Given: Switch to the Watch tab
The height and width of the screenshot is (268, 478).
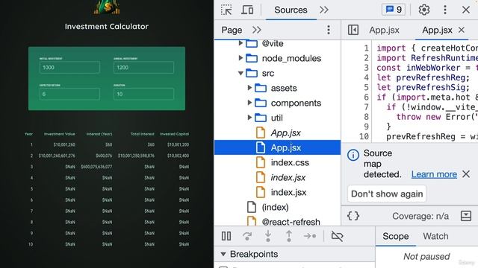Looking at the screenshot, I should click(435, 237).
